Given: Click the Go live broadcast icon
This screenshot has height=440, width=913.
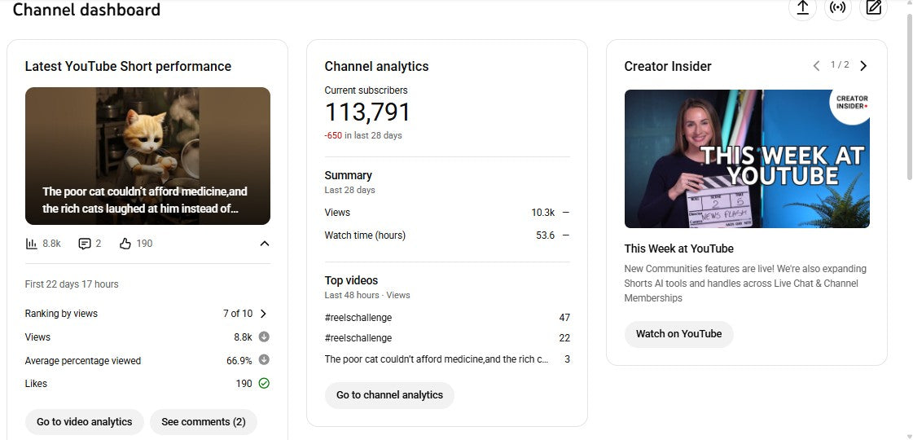Looking at the screenshot, I should (x=838, y=7).
